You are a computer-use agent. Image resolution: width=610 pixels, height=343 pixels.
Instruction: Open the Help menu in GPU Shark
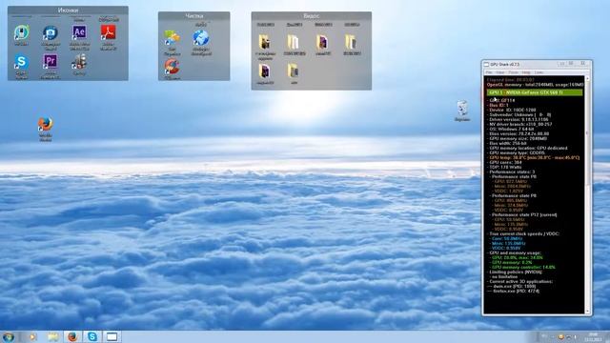coord(526,72)
